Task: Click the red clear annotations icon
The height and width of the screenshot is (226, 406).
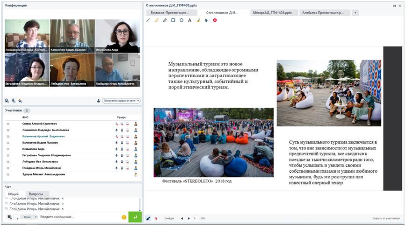Action: [215, 20]
